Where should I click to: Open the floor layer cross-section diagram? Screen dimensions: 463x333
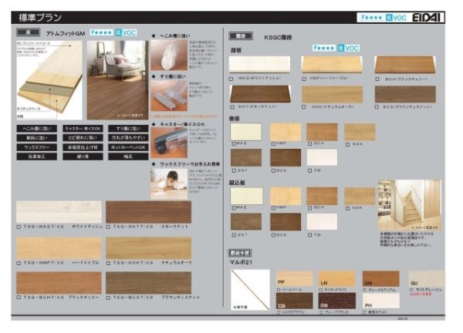click(49, 80)
